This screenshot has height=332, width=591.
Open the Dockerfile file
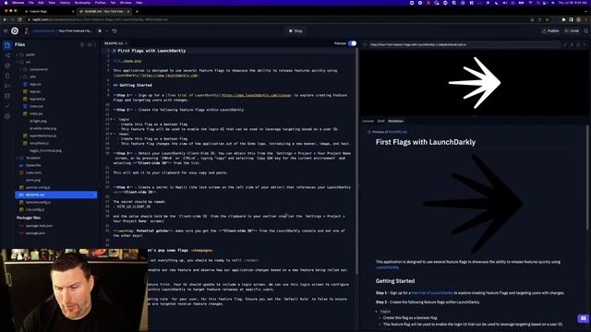pyautogui.click(x=33, y=165)
